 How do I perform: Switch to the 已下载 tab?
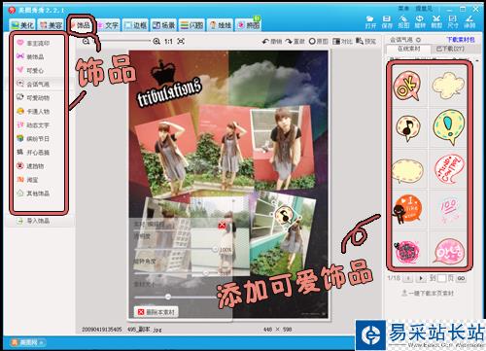tap(450, 49)
